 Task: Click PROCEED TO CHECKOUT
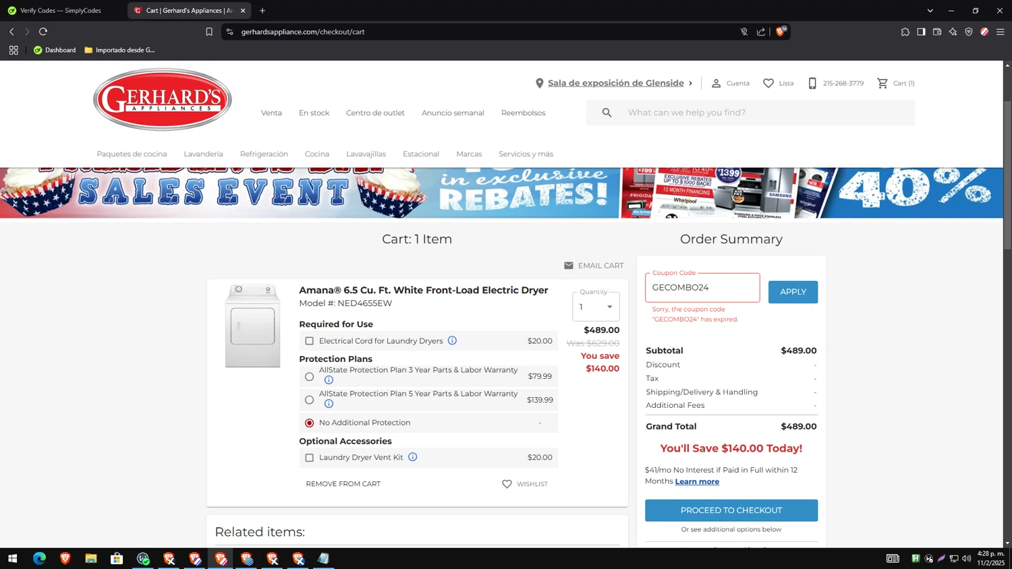pyautogui.click(x=731, y=510)
